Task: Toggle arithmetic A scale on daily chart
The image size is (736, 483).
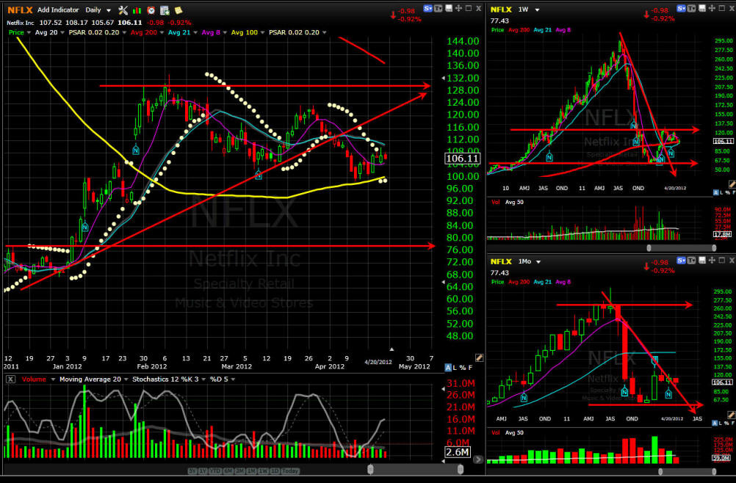Action: (x=448, y=368)
